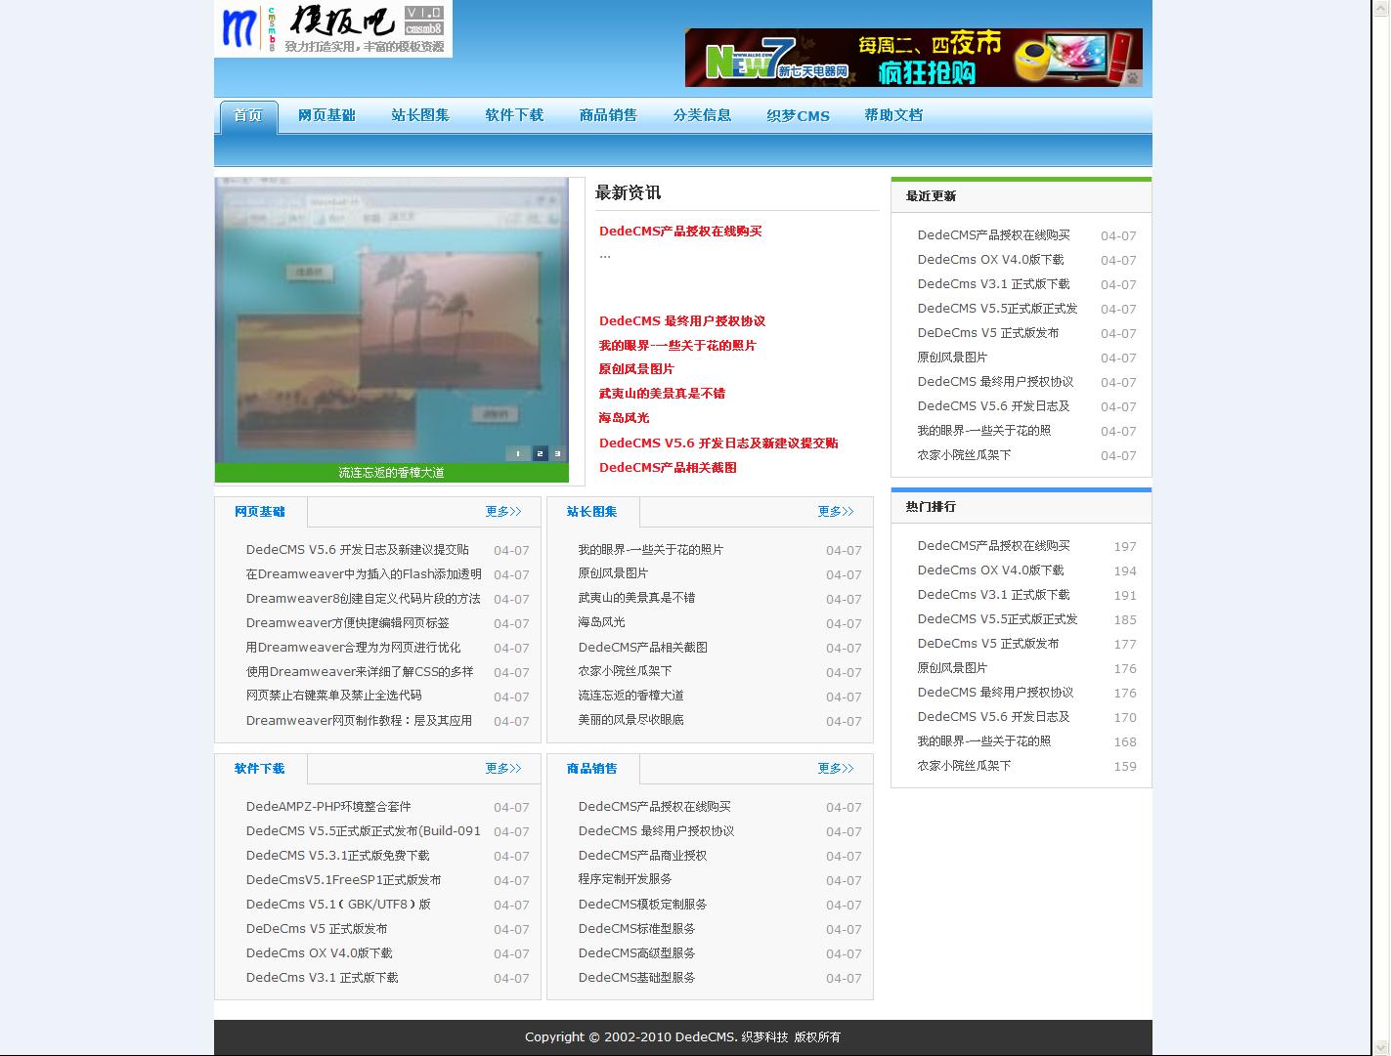
Task: Open DedeCMS基础型服务 product link
Action: pyautogui.click(x=636, y=978)
